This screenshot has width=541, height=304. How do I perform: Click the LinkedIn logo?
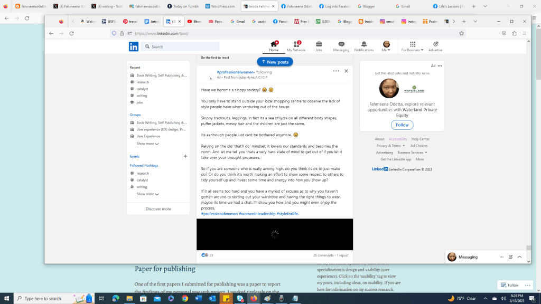point(134,46)
